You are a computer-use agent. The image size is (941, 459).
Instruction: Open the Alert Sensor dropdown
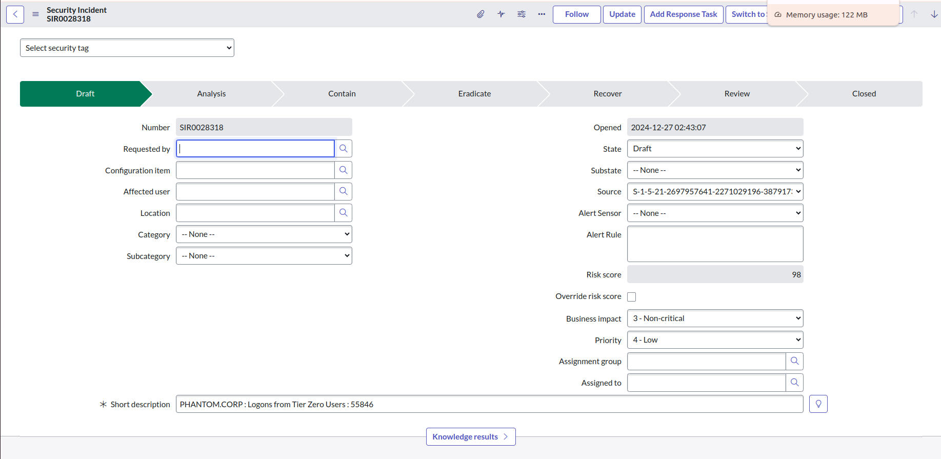click(715, 213)
